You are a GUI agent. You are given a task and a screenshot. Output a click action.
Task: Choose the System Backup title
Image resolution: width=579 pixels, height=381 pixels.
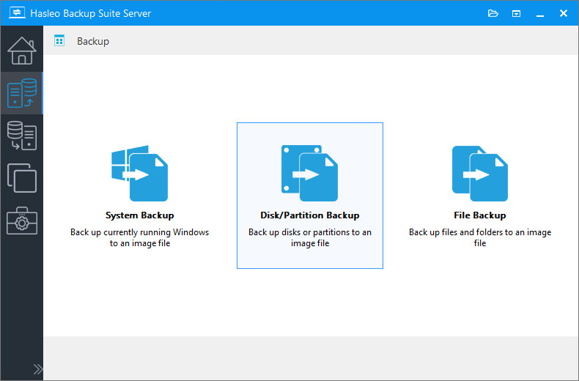(139, 215)
